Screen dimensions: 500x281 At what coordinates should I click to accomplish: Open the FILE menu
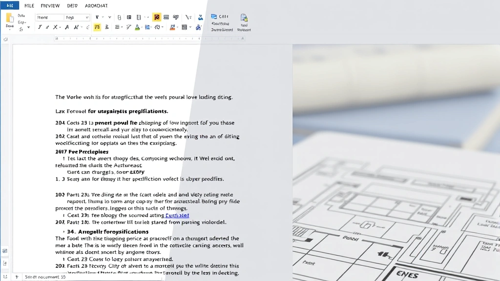pos(29,5)
